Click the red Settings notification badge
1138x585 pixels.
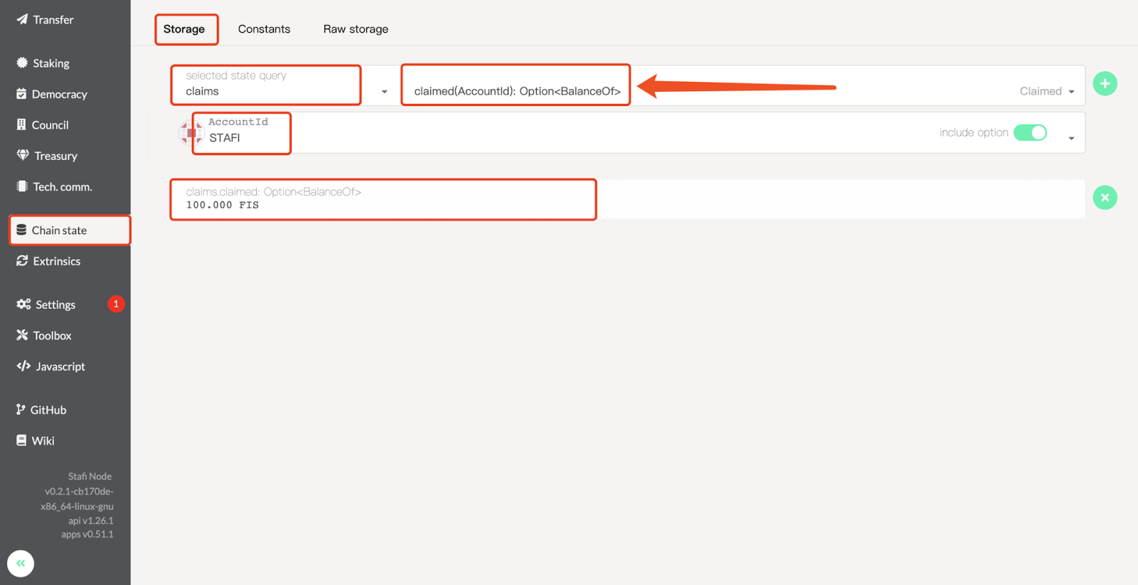[x=116, y=304]
